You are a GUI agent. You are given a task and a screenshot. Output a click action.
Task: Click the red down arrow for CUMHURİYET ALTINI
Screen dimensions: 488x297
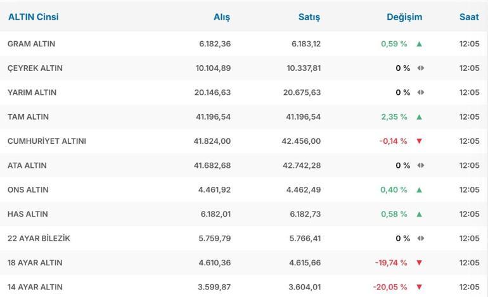point(420,141)
